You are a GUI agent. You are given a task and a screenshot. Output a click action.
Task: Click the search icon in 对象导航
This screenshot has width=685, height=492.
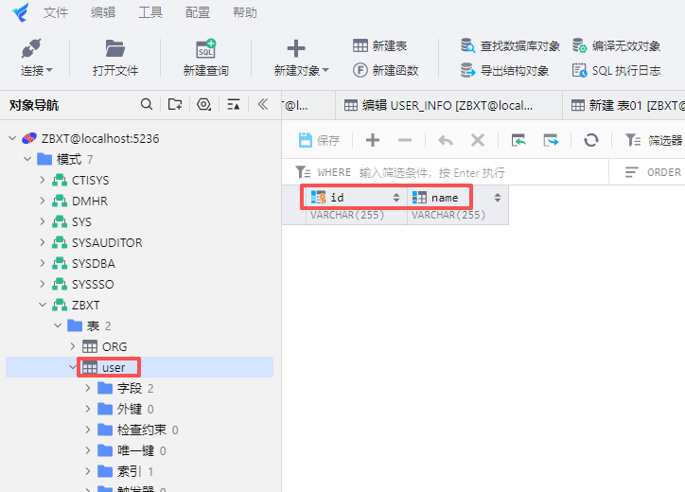(147, 104)
